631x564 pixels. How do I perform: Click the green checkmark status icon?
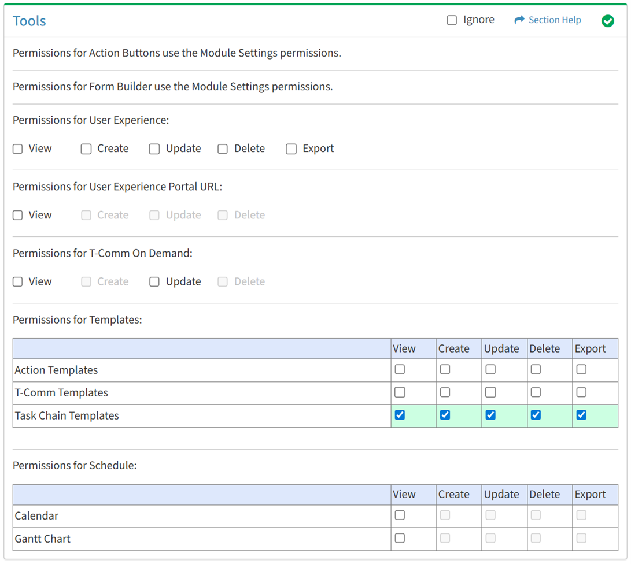pos(607,21)
